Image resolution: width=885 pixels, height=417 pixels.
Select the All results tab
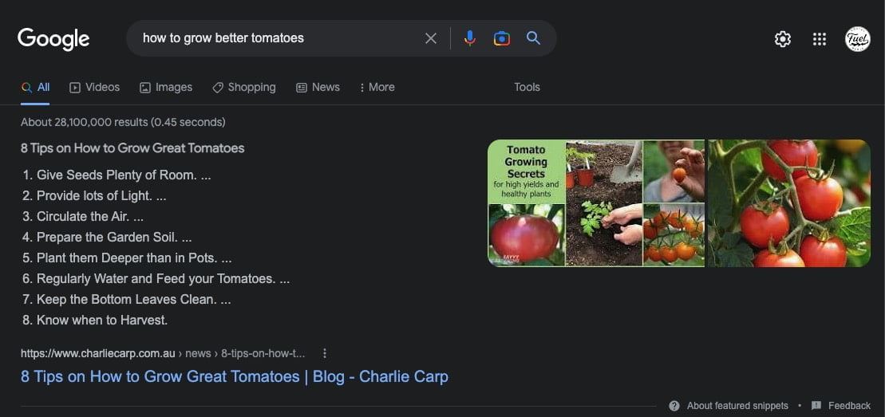click(35, 88)
